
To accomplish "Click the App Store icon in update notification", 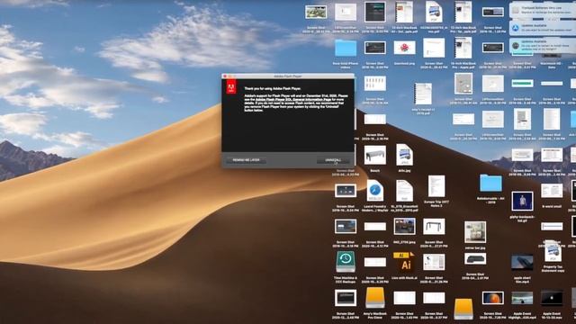I will pos(516,28).
